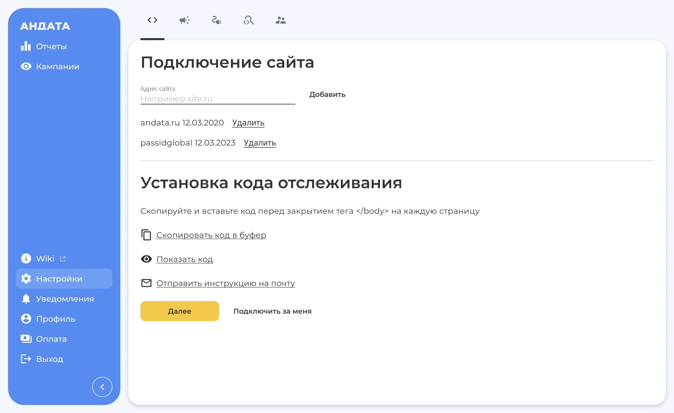The width and height of the screenshot is (674, 413).
Task: Click the Добавить button
Action: pos(327,95)
